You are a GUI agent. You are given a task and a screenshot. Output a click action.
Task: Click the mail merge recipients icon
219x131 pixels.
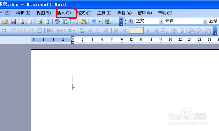(13, 31)
